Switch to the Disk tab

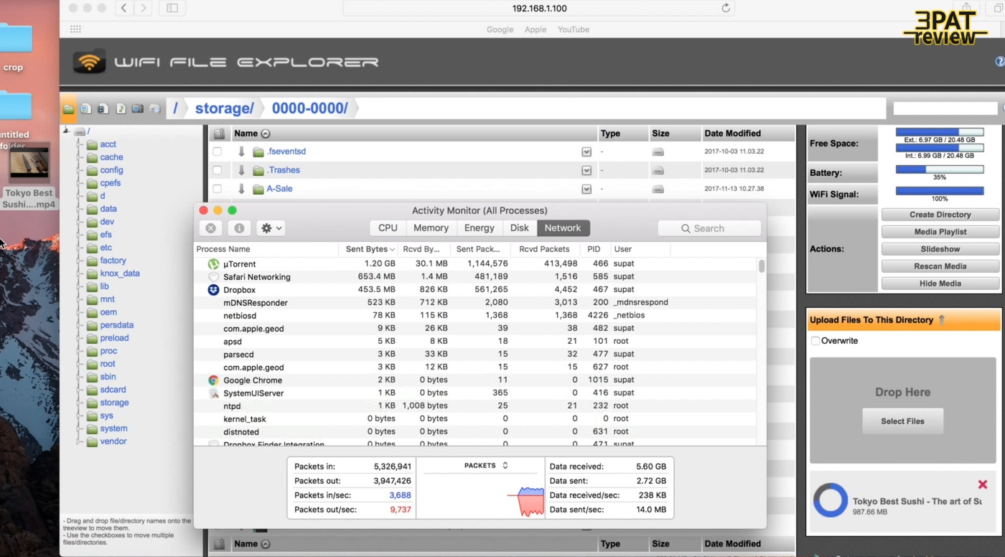(520, 228)
